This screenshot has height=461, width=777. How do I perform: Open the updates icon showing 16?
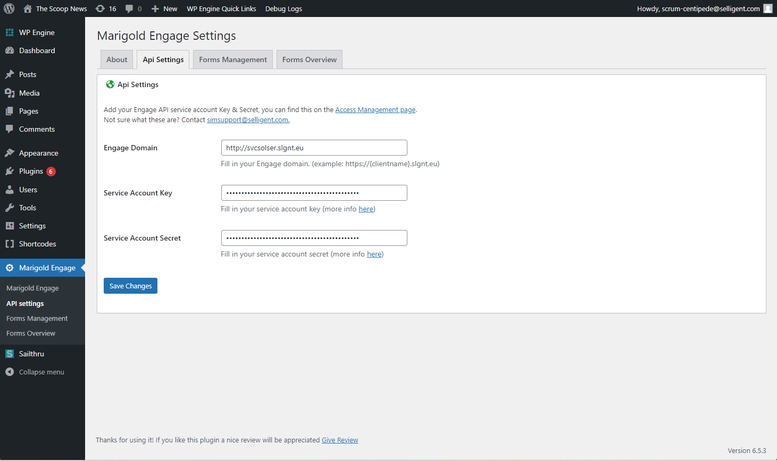(x=100, y=8)
